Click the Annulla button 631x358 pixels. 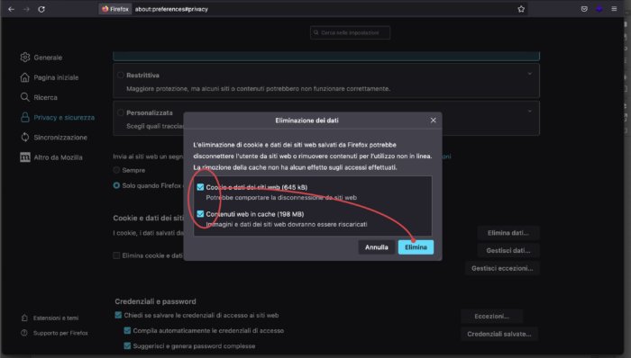[377, 247]
